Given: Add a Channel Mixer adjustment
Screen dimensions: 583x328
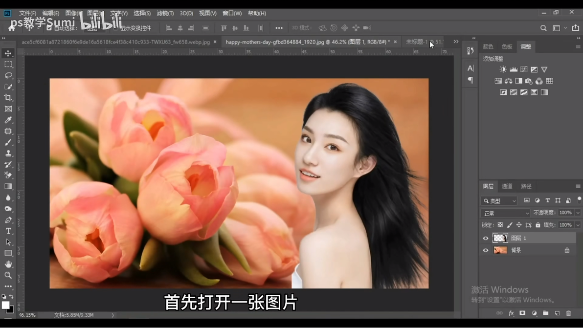Looking at the screenshot, I should (x=539, y=81).
